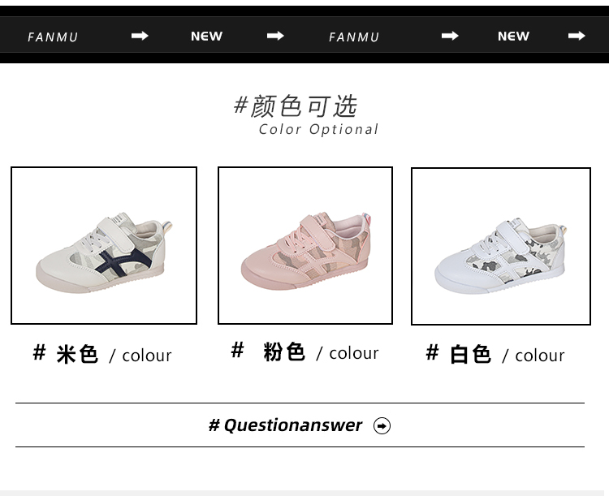The image size is (609, 496).
Task: Click the arrow after the first NEW
Action: pos(275,36)
